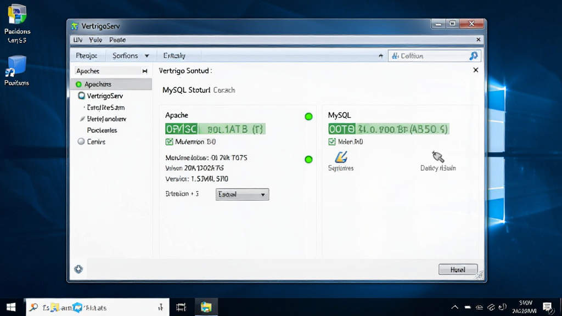Click the green Apache status indicator
This screenshot has width=562, height=316.
[308, 116]
